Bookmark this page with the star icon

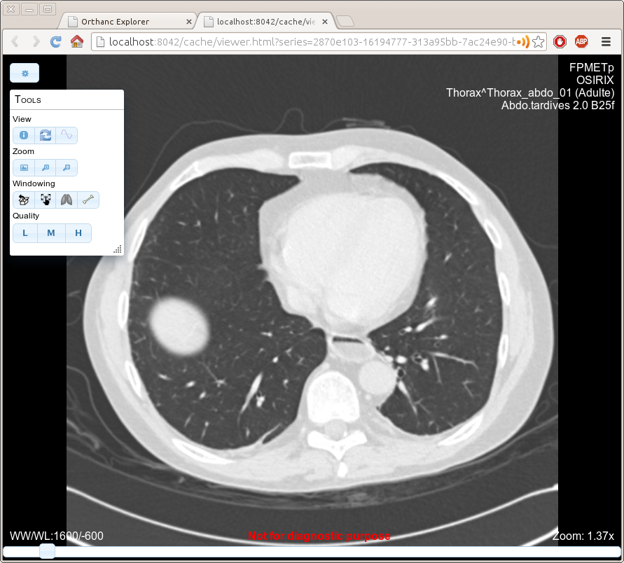(538, 42)
